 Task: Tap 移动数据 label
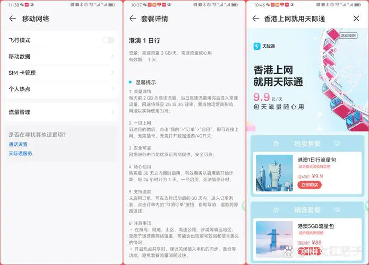click(19, 56)
